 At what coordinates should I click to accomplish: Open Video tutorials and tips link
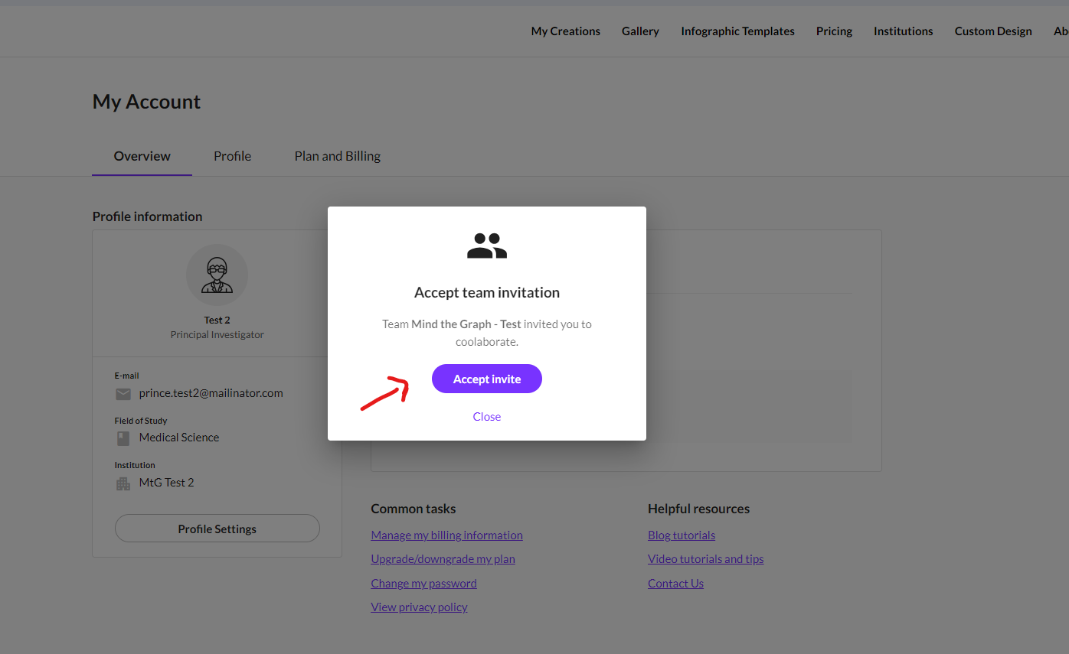706,559
